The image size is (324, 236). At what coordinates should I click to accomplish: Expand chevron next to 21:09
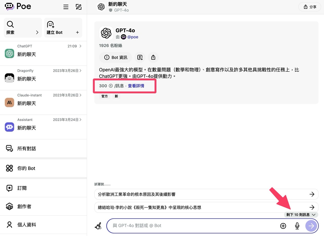[x=80, y=46]
